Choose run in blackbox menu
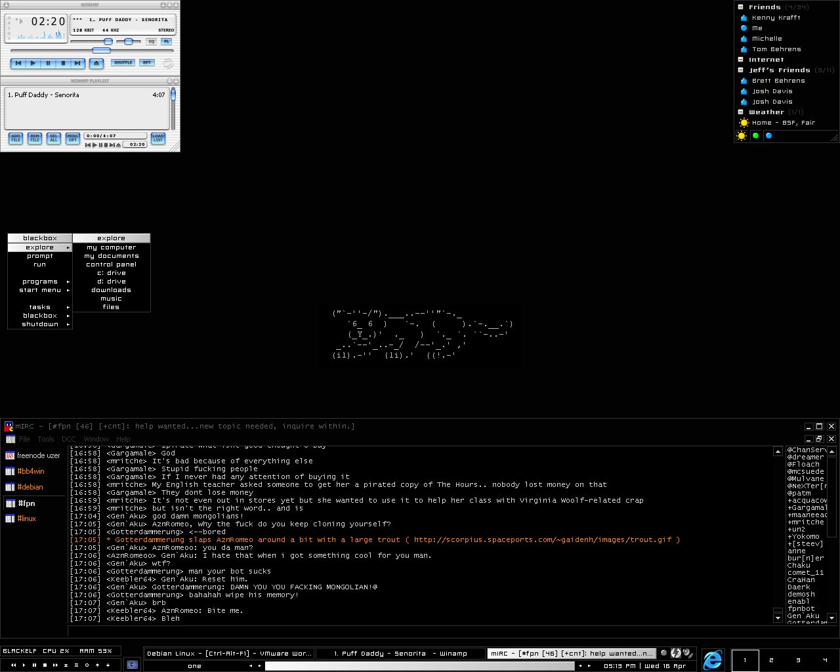The width and height of the screenshot is (840, 672). (x=40, y=264)
